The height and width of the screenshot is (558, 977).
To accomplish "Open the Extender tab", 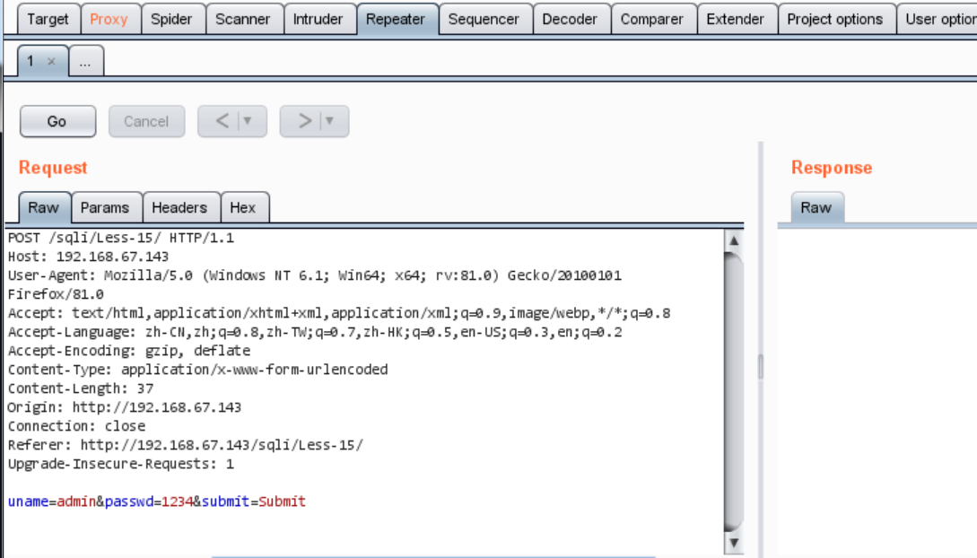I will tap(736, 20).
